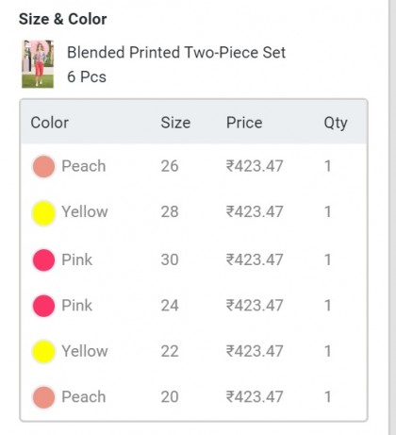Select the Pink color swatch for size 24
Viewport: 396px width, 435px height.
coord(43,306)
